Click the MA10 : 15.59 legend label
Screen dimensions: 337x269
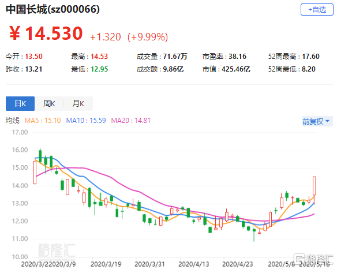point(86,121)
